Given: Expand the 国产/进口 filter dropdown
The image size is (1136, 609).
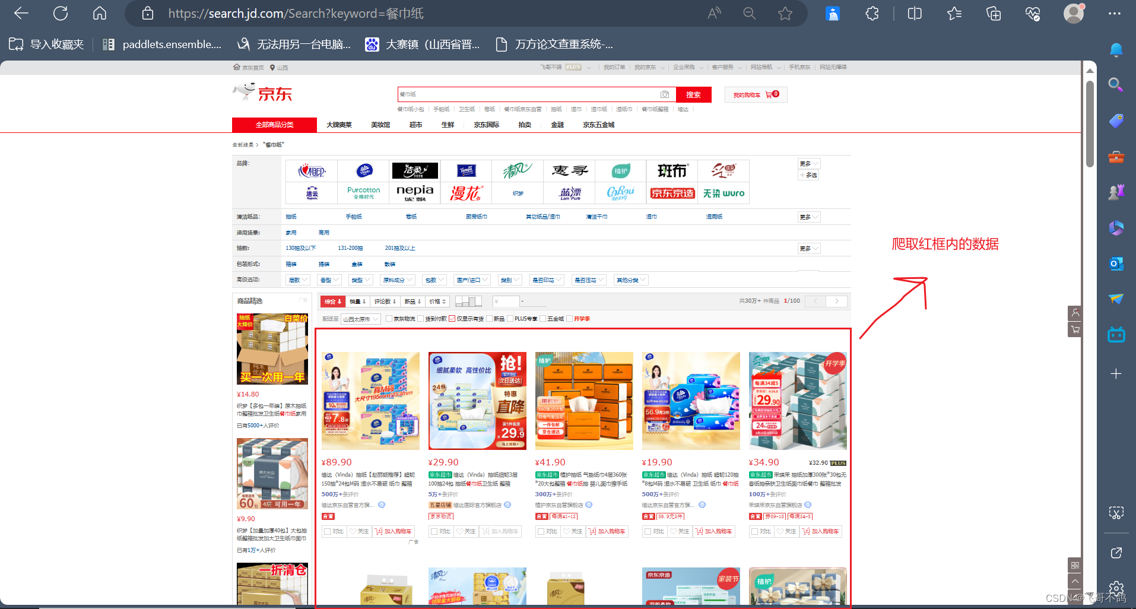Looking at the screenshot, I should click(472, 280).
